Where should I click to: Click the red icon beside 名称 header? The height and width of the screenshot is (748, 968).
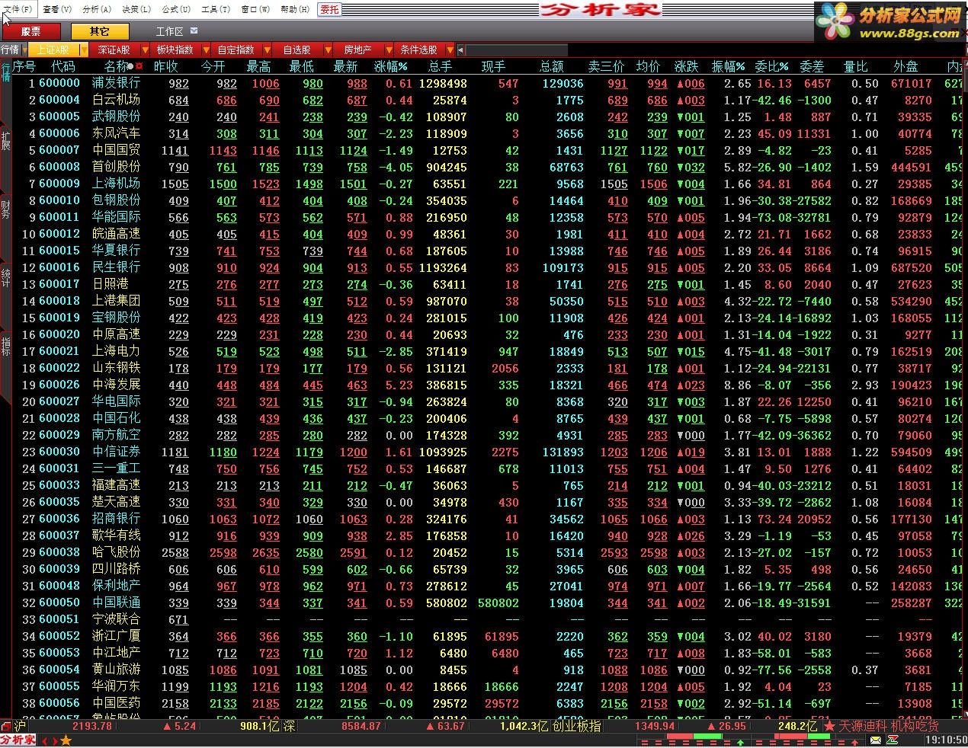(139, 67)
